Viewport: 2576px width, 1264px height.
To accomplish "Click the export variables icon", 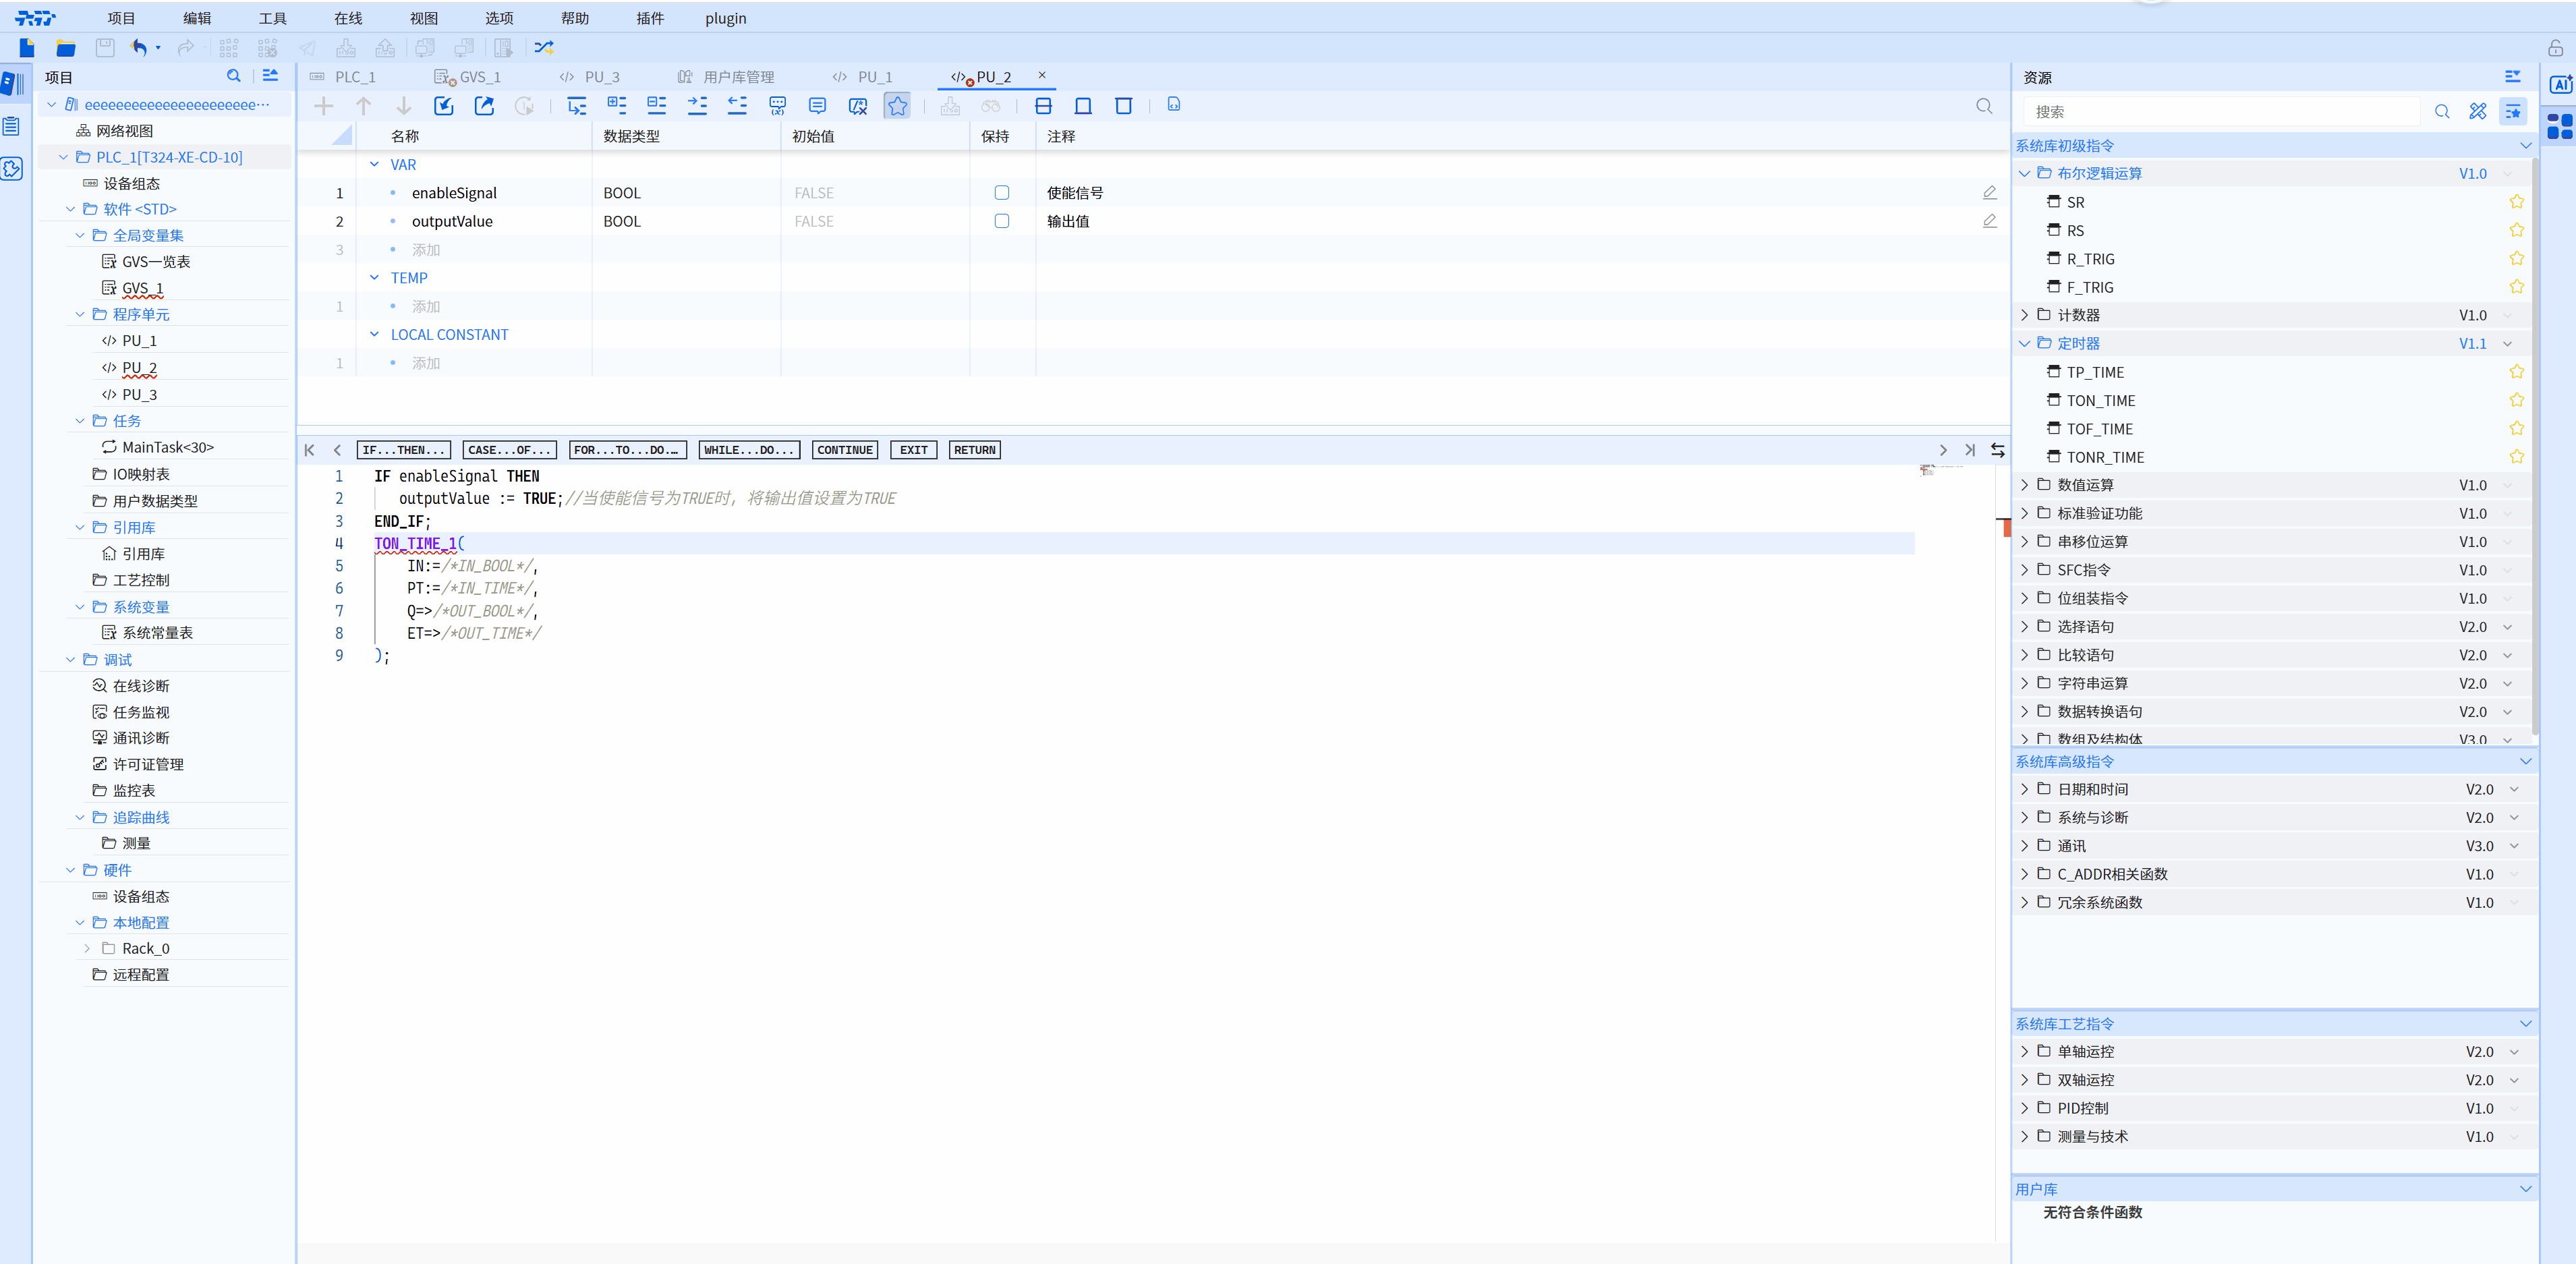I will 484,106.
